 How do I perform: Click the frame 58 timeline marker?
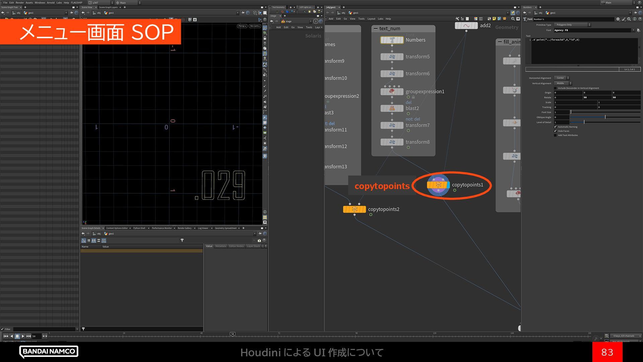(x=232, y=334)
